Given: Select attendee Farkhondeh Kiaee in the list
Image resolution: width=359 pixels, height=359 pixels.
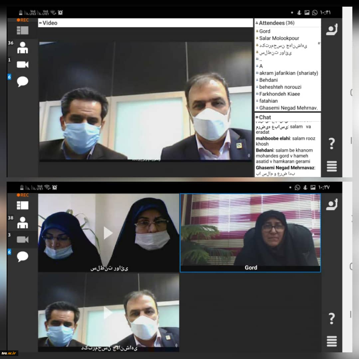Looking at the screenshot, I should pyautogui.click(x=279, y=94).
